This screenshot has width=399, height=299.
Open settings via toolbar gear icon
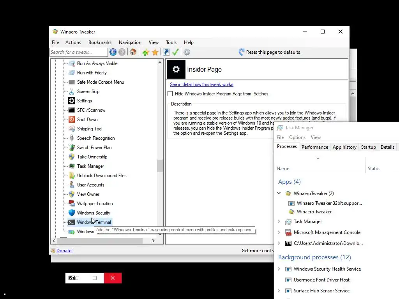pos(187,52)
